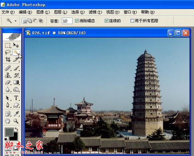This screenshot has height=156, width=194.
Task: Open the 图像(I) menu
Action: point(43,12)
